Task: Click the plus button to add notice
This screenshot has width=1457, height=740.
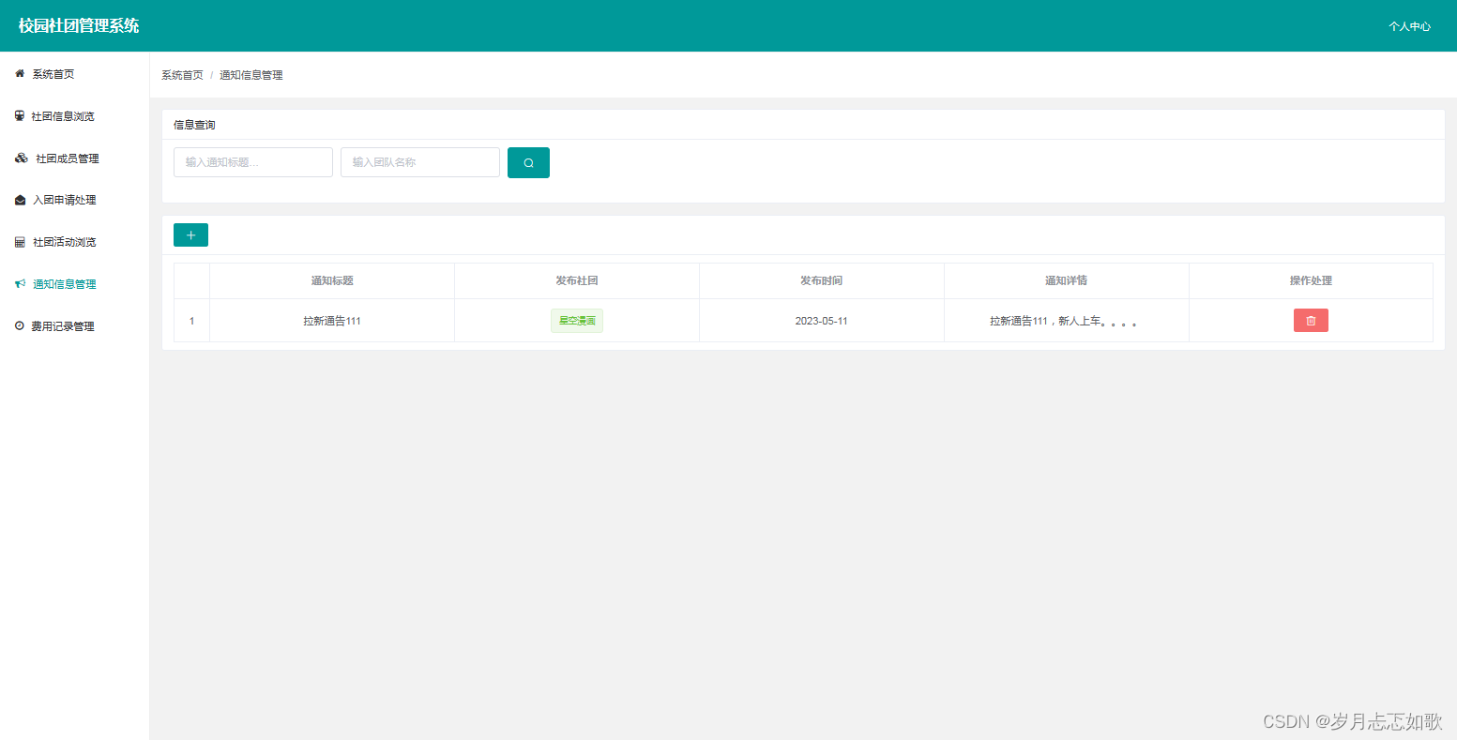Action: click(190, 234)
